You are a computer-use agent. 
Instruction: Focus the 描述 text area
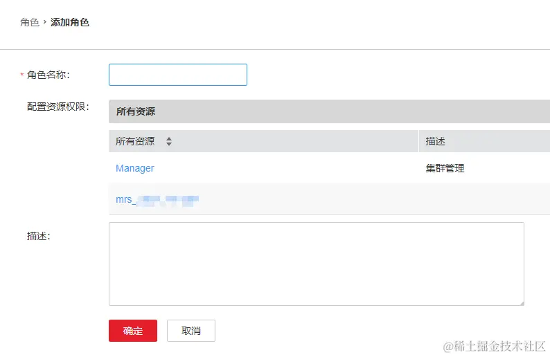317,264
